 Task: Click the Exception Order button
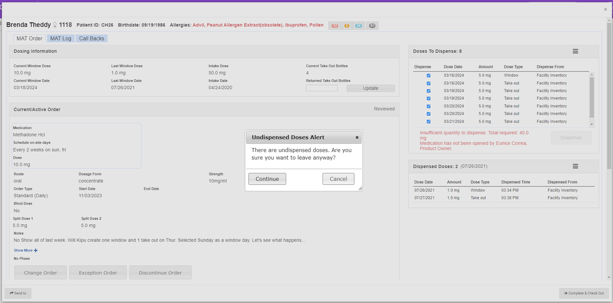pyautogui.click(x=98, y=273)
